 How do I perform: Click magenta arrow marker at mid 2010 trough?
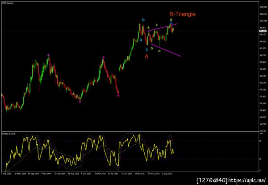[x=118, y=96]
